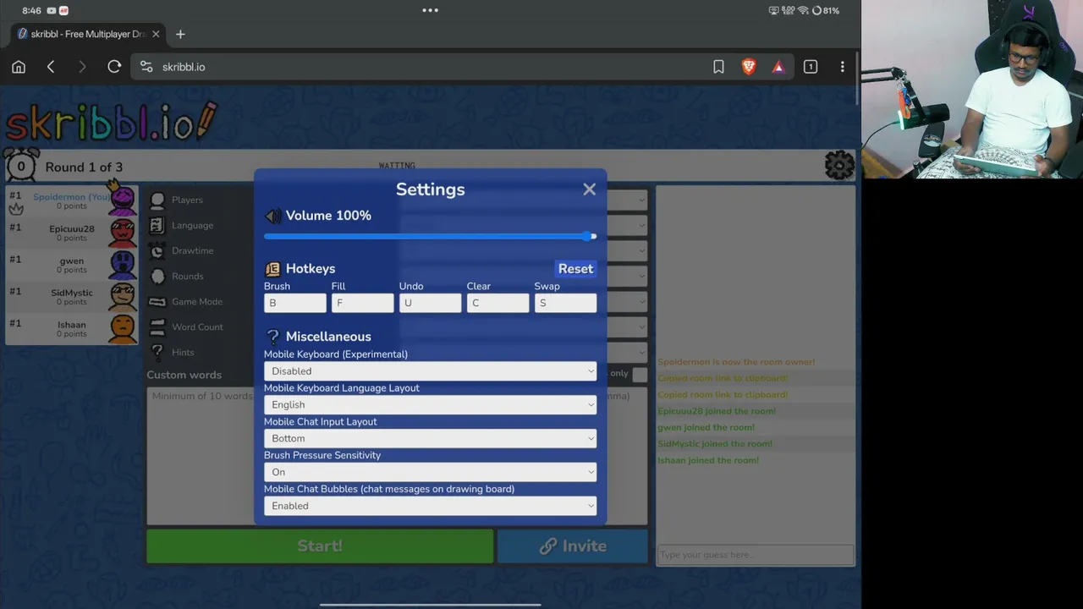Reset the hotkeys to default
1083x609 pixels.
click(x=575, y=269)
